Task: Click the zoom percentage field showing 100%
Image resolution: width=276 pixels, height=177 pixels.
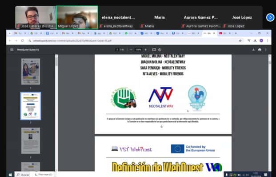Action: pyautogui.click(x=138, y=50)
